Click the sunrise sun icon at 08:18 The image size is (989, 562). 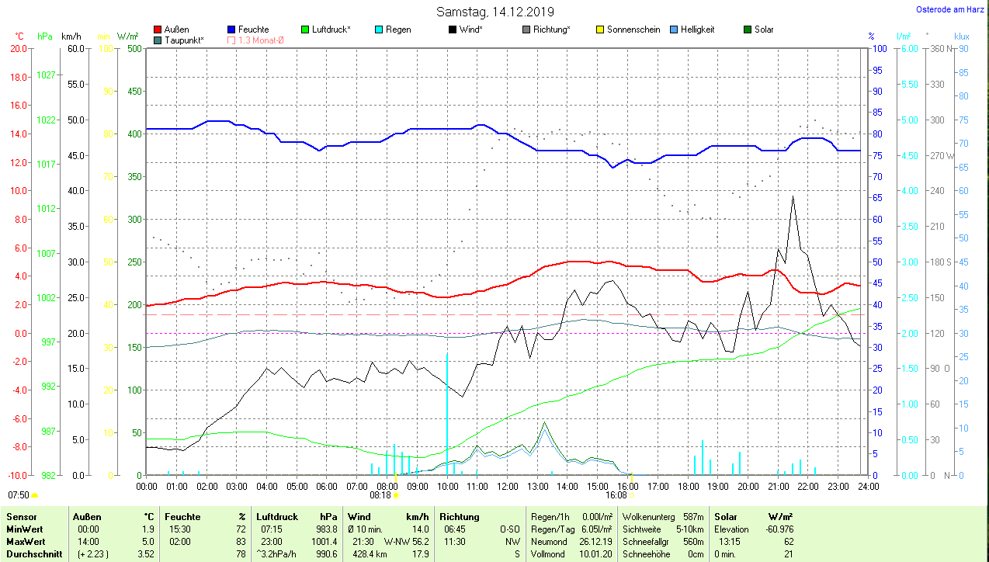click(397, 494)
